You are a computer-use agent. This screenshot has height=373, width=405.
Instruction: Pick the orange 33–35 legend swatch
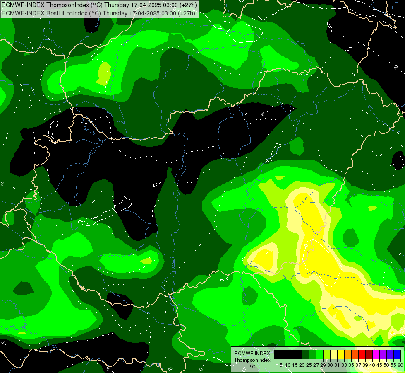(348, 354)
